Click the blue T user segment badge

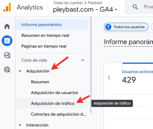click(x=108, y=27)
